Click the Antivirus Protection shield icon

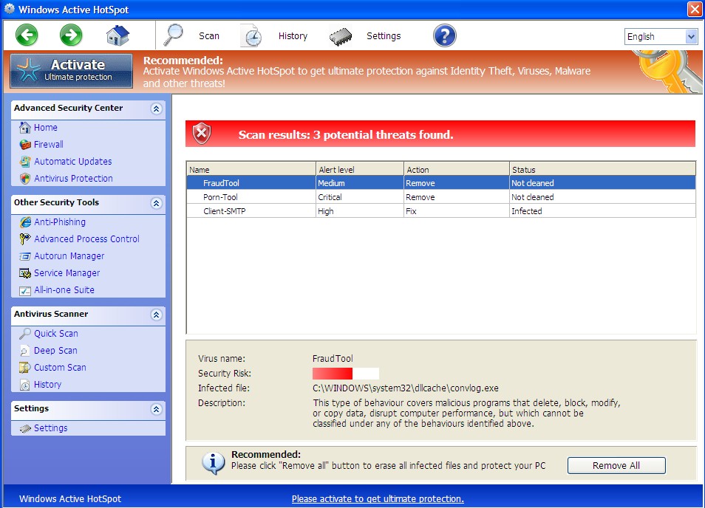25,178
